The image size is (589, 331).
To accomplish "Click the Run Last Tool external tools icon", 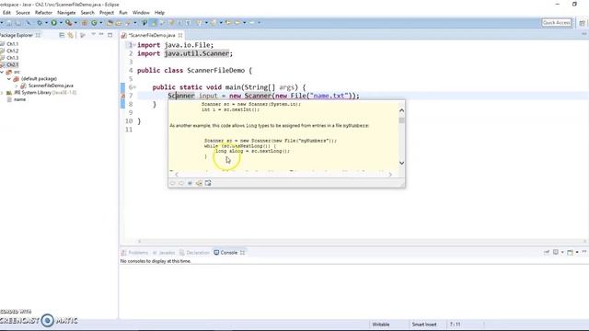I will pos(68,23).
